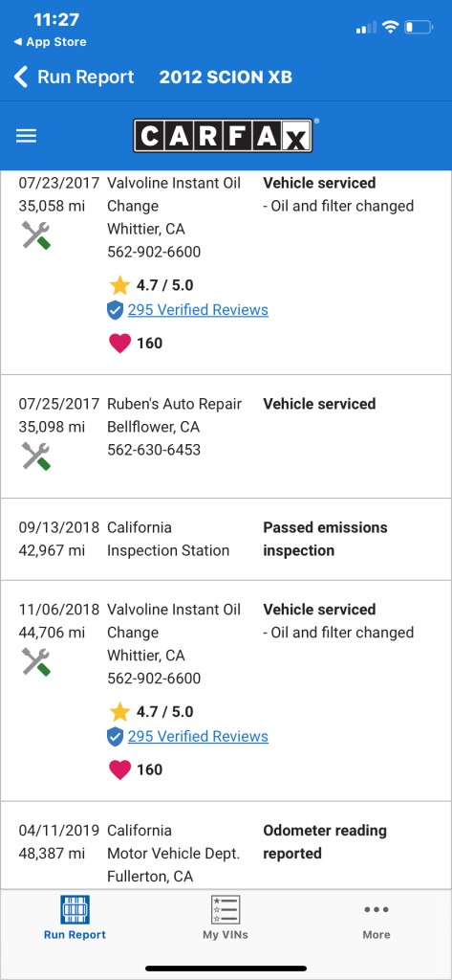452x980 pixels.
Task: Tap the 4.7 / 5.0 rating in the 11/06/2018 entry
Action: pyautogui.click(x=164, y=712)
